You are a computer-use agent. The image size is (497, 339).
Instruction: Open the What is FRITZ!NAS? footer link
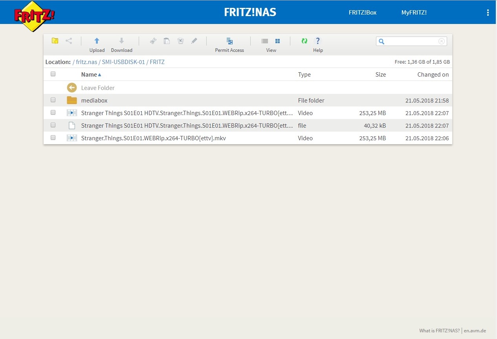(x=439, y=331)
